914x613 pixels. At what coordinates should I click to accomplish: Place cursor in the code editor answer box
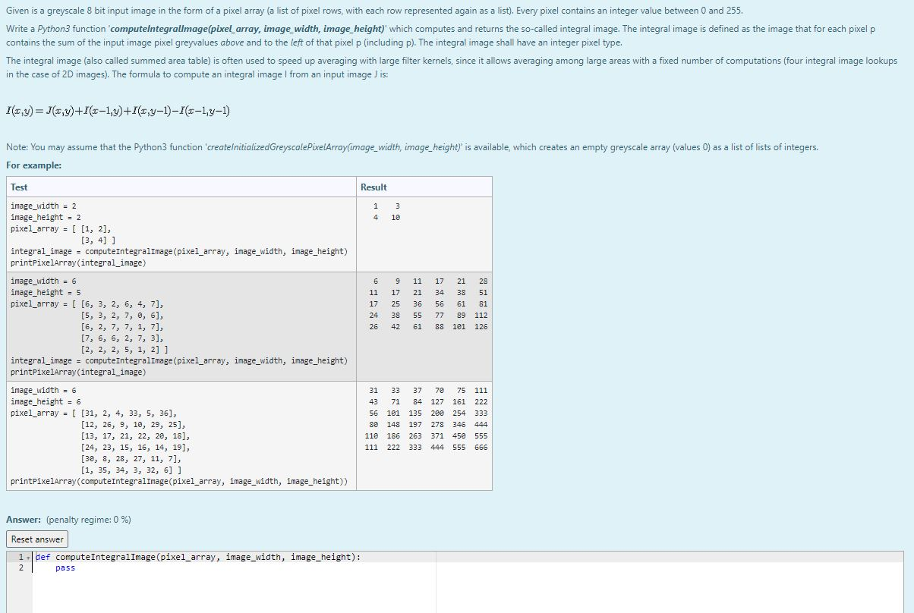click(x=228, y=584)
